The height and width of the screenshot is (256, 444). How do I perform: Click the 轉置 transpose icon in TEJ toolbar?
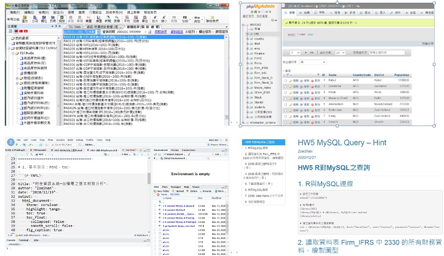click(89, 19)
